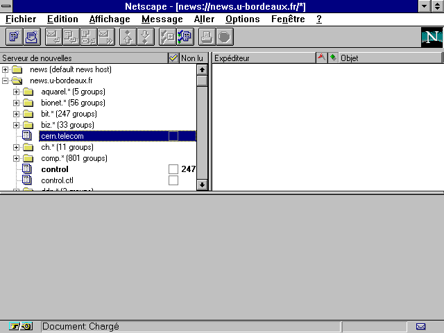Viewport: 444px width, 333px height.
Task: Click the Post and Mail Reply toolbar icon
Action: (89, 37)
